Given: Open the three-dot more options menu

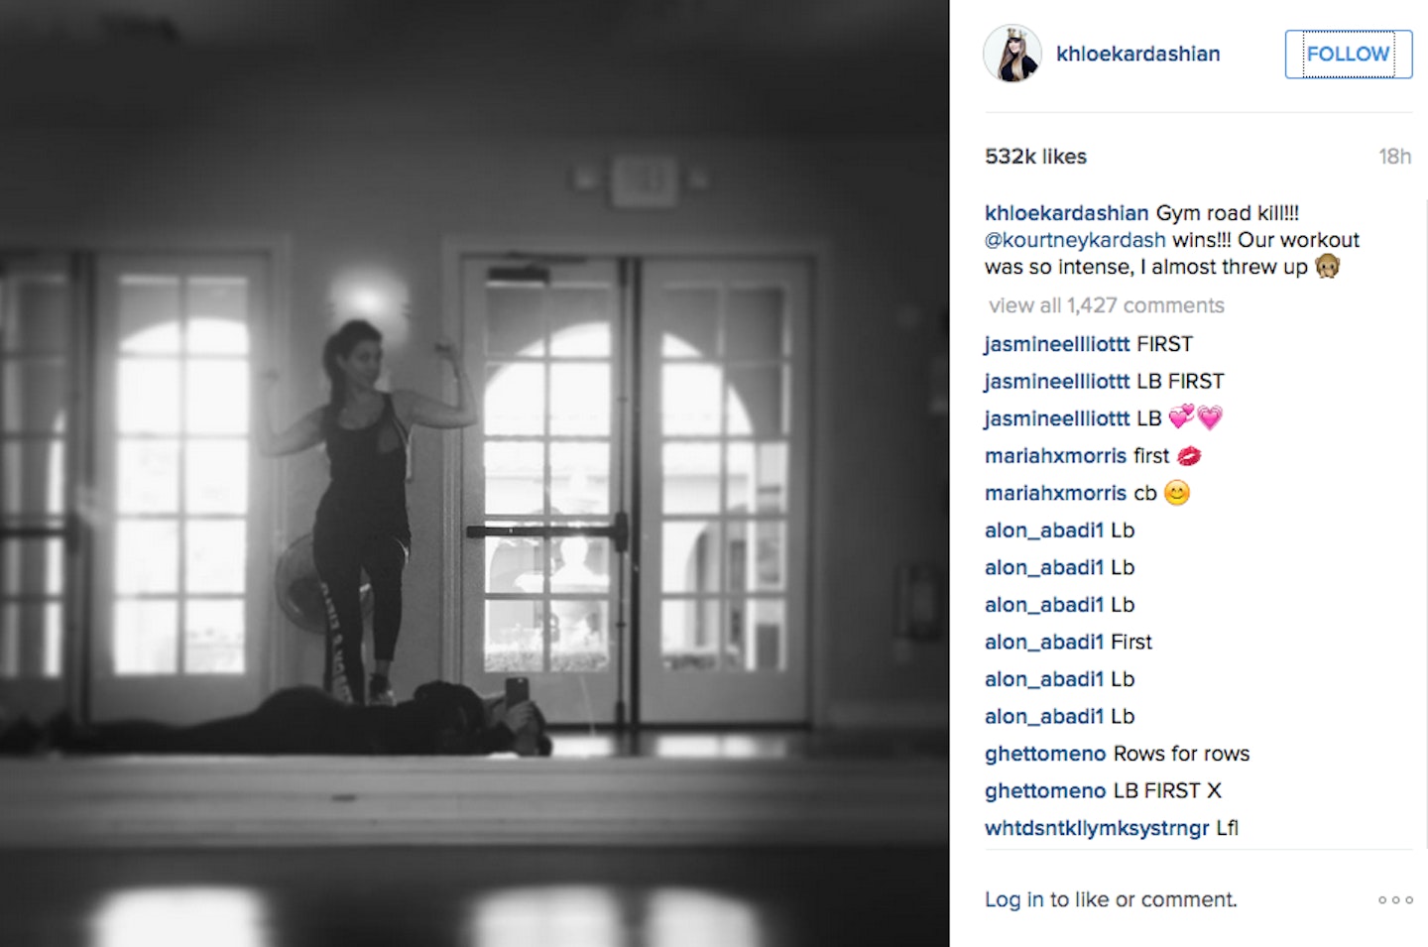Looking at the screenshot, I should [x=1395, y=900].
